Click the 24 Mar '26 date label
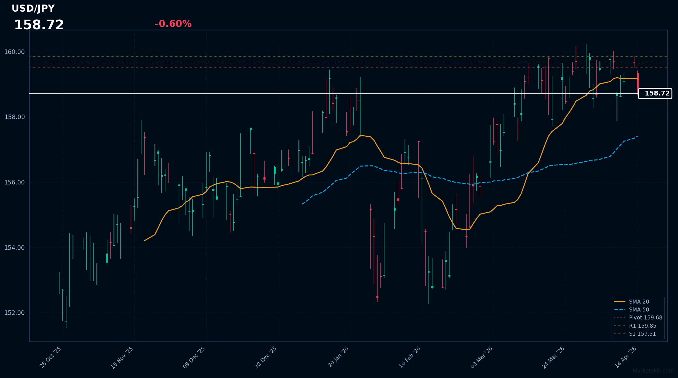Image resolution: width=678 pixels, height=378 pixels. [x=553, y=358]
